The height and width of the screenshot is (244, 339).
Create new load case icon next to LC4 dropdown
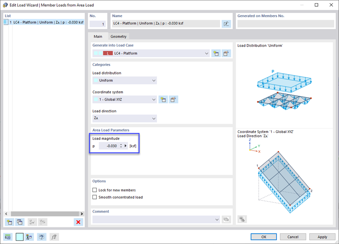point(216,53)
